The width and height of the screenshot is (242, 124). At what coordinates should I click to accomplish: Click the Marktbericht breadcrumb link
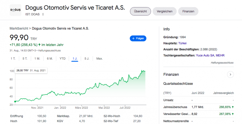coord(19,28)
